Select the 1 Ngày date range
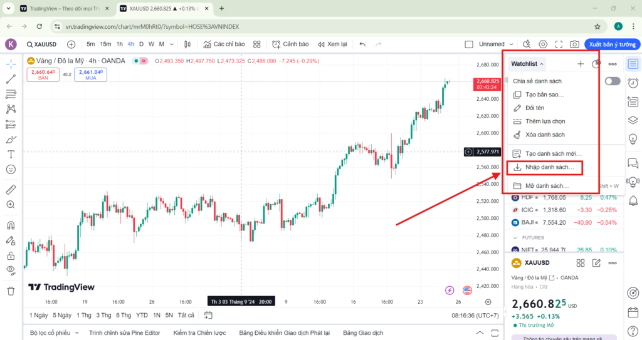 (x=38, y=315)
